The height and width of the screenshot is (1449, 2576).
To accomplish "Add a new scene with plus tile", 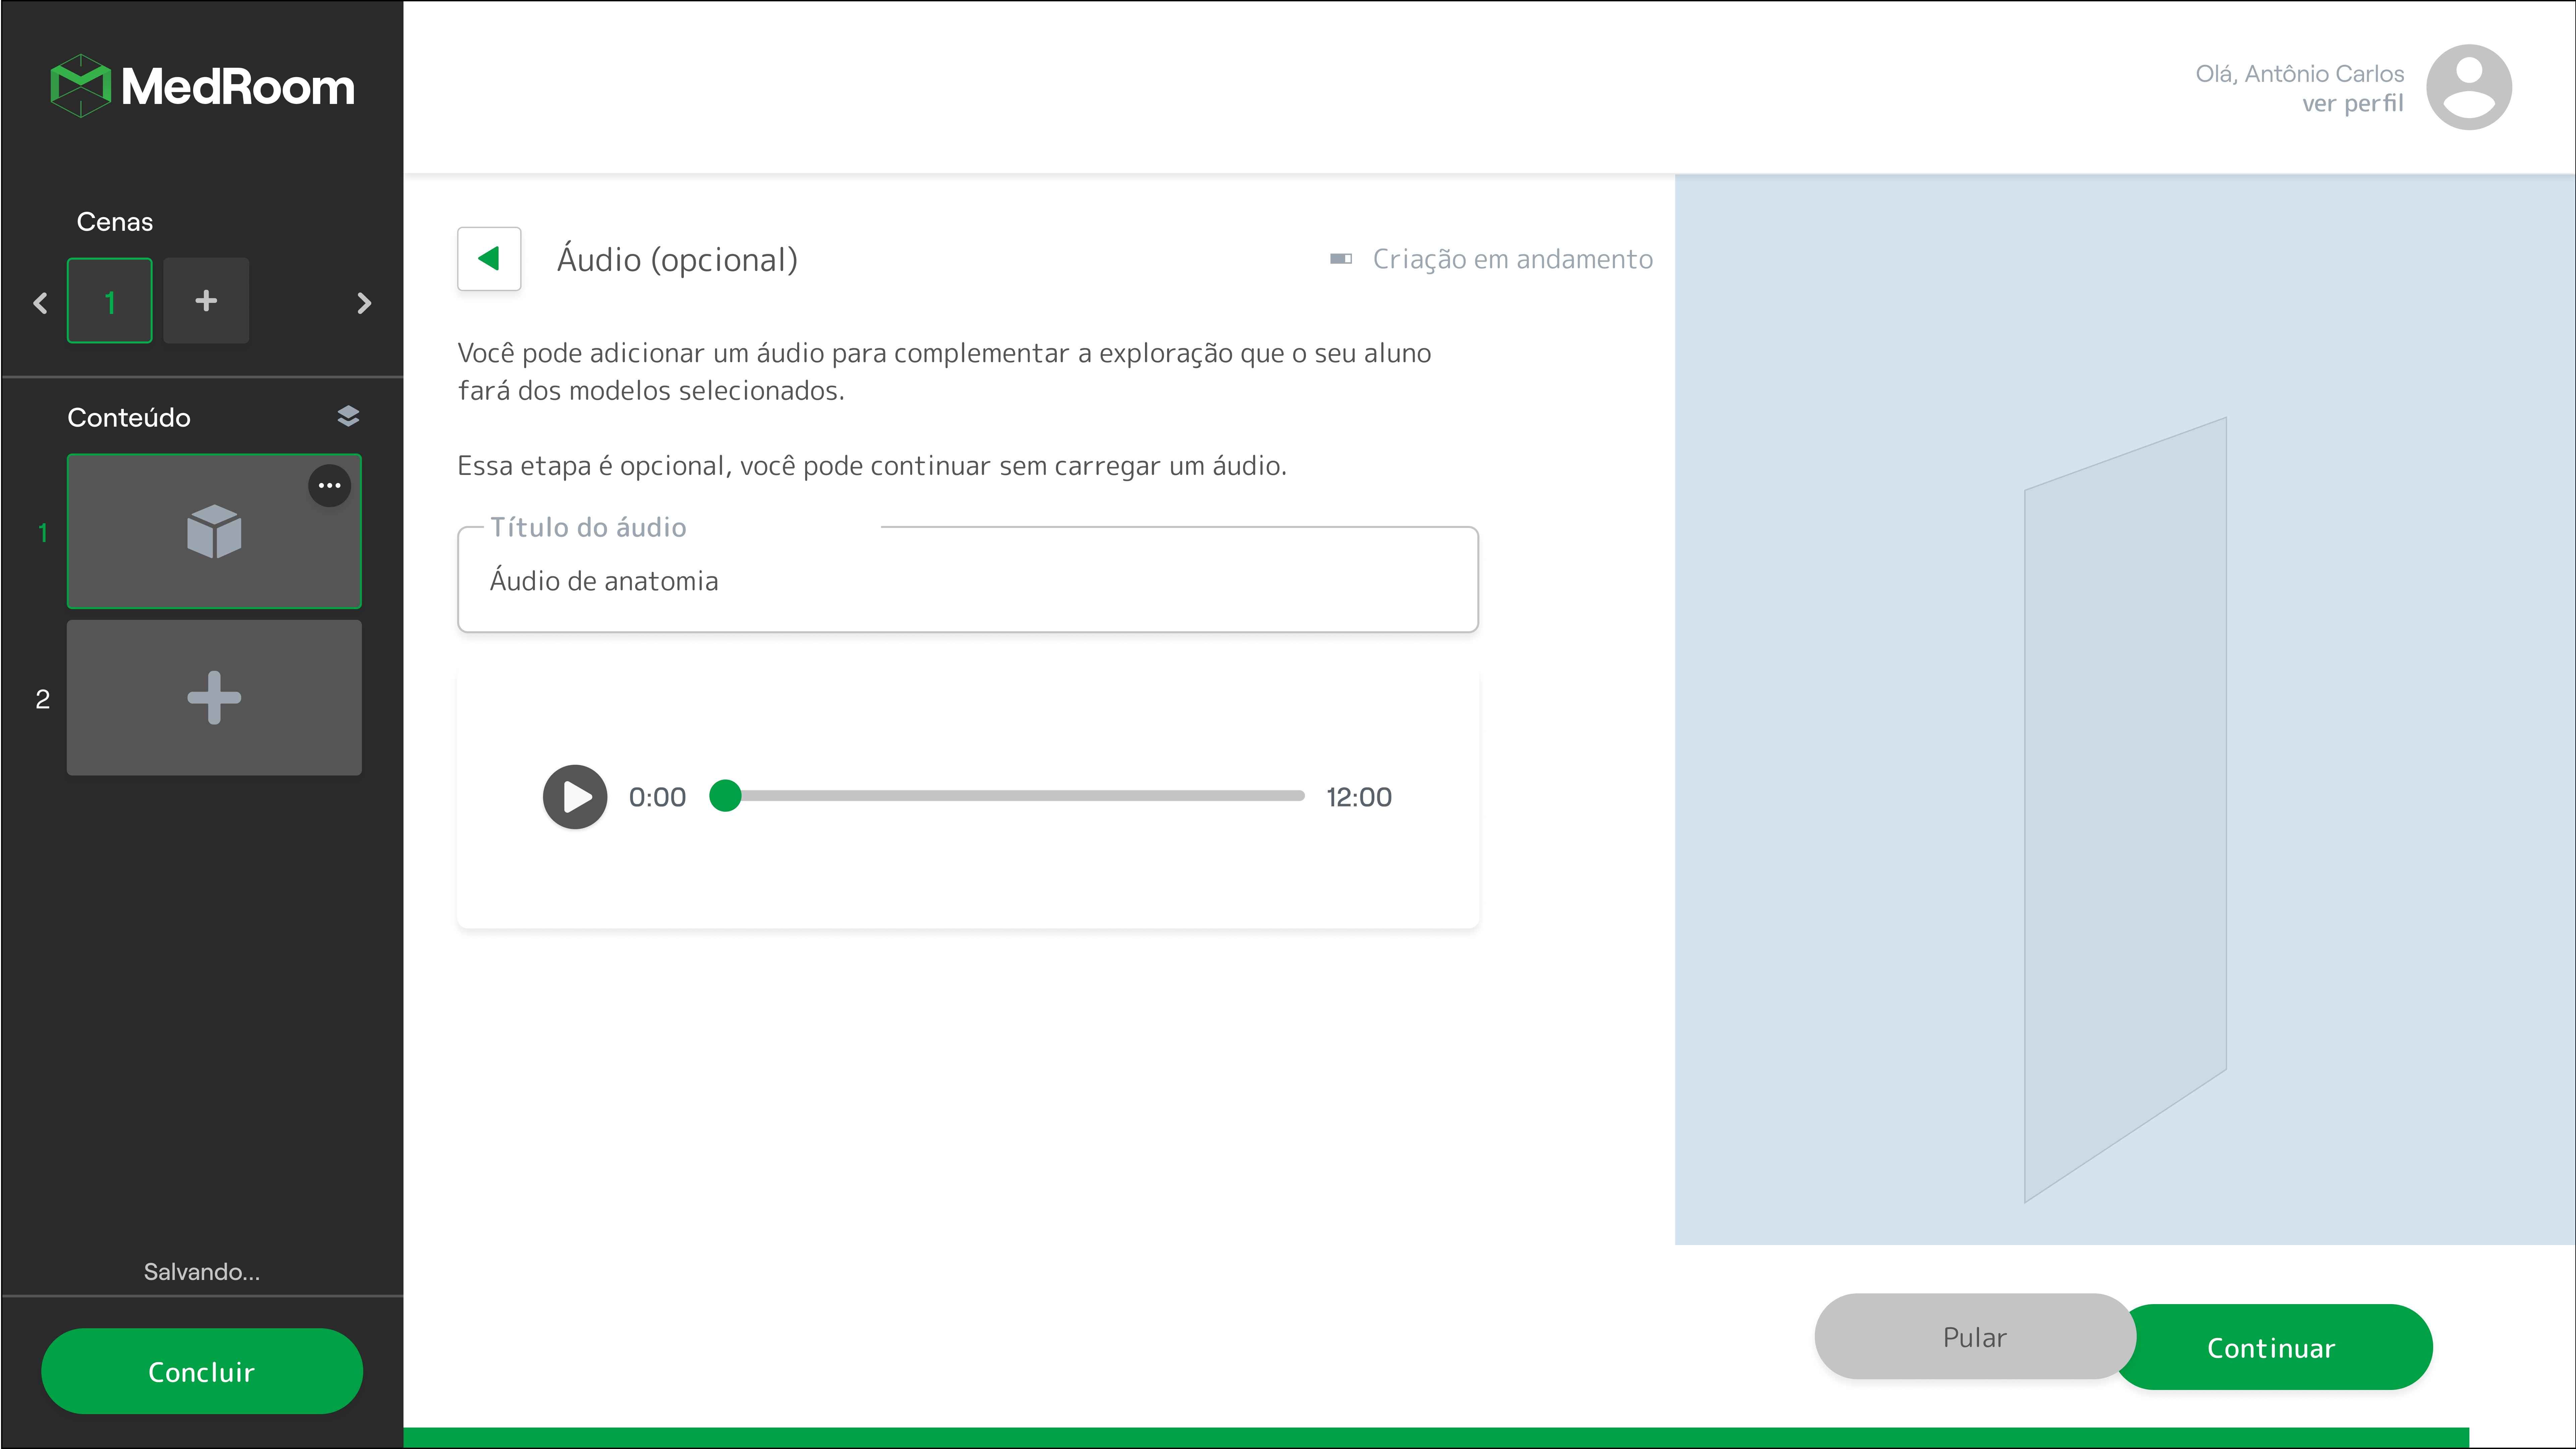I will [206, 301].
